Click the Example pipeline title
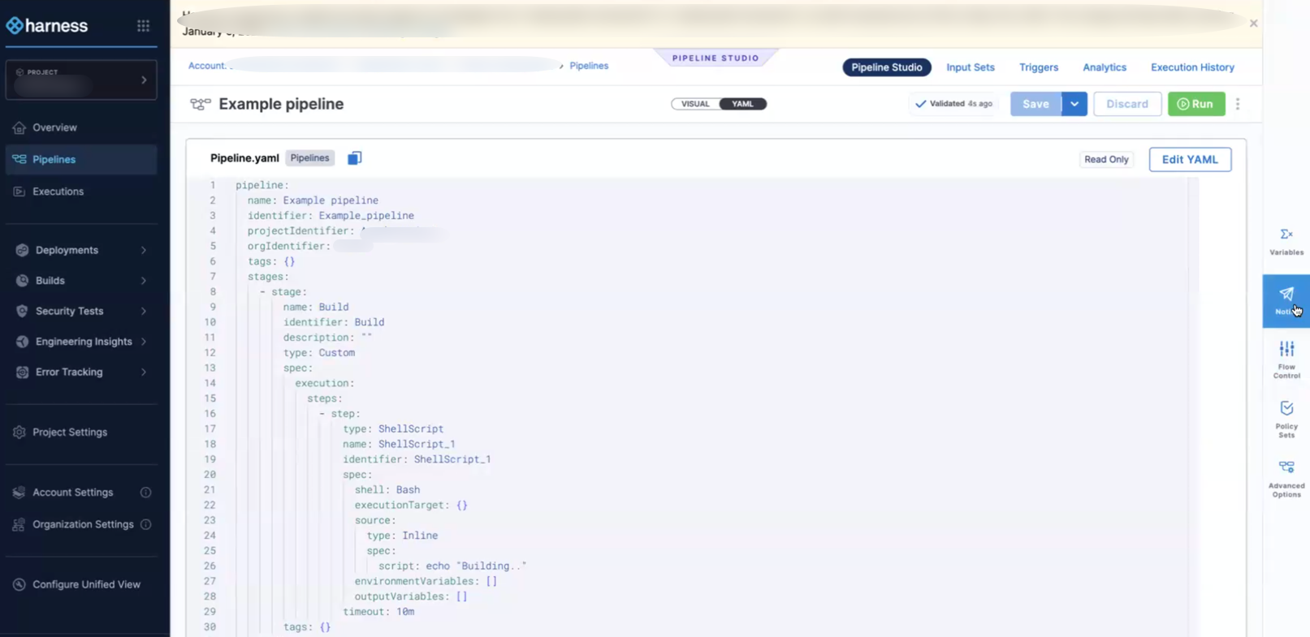Image resolution: width=1310 pixels, height=637 pixels. tap(281, 104)
